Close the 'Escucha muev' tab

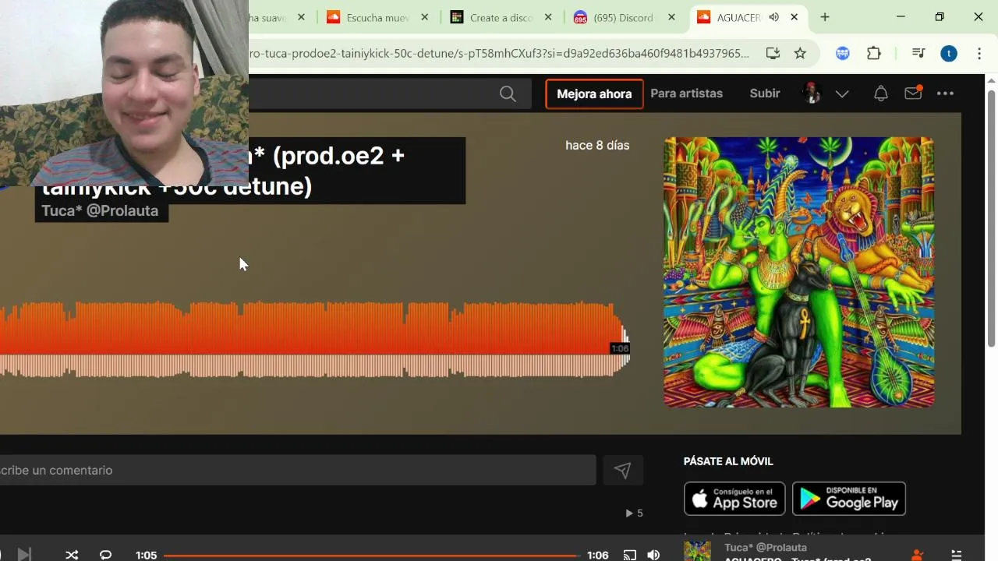pyautogui.click(x=425, y=17)
